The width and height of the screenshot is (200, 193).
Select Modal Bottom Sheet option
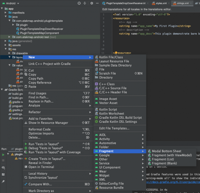[x=166, y=151]
